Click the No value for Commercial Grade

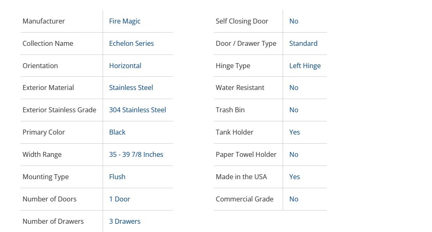[294, 199]
